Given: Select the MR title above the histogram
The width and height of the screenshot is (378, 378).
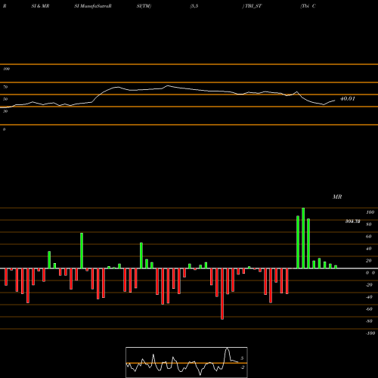Looking at the screenshot, I should (337, 197).
